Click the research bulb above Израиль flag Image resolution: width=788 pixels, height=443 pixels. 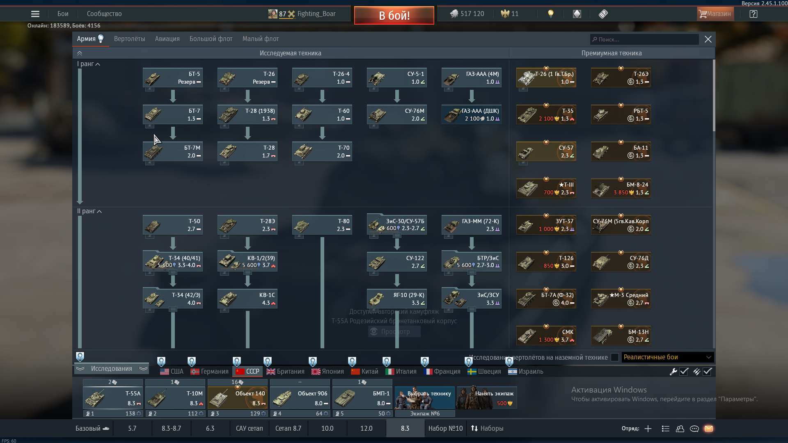509,361
